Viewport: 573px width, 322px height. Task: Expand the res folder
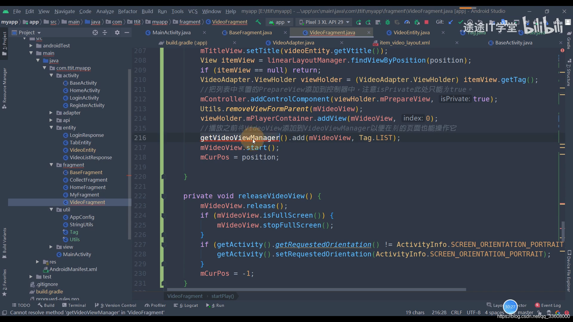(x=37, y=262)
